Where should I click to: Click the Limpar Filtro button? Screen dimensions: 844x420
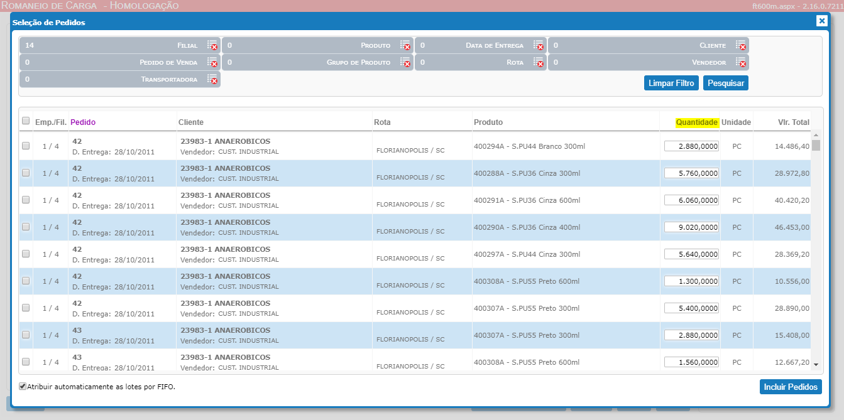tap(671, 83)
